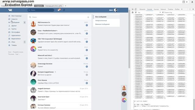The width and height of the screenshot is (195, 110).
Task: Click the profile avatar in VK header
Action: coord(115,10)
